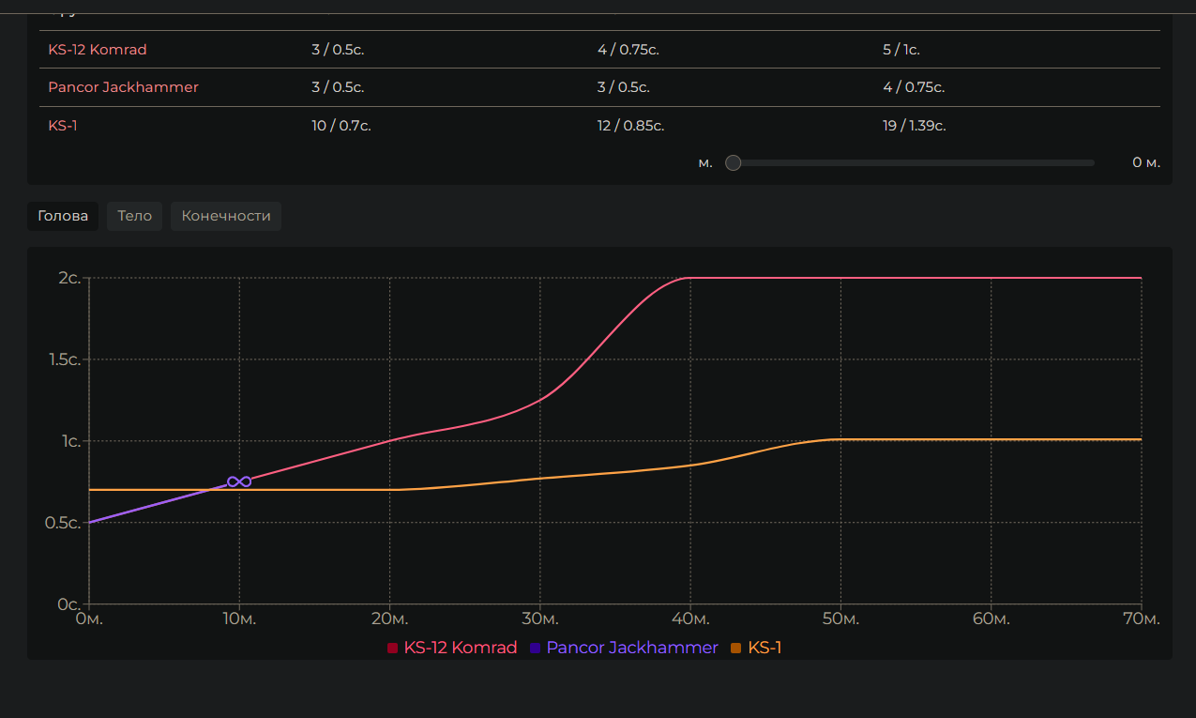Click the red KS-12 Komrad legend swatch
Image resolution: width=1196 pixels, height=718 pixels.
pyautogui.click(x=393, y=648)
